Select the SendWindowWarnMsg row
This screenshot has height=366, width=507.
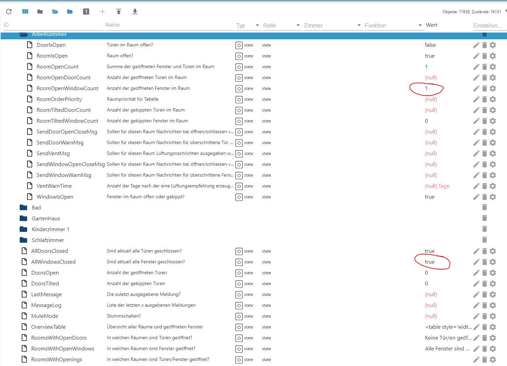tap(254, 175)
